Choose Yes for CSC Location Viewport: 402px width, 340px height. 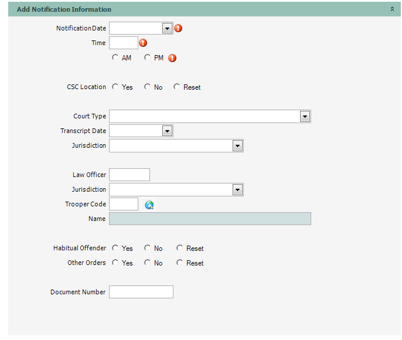[x=115, y=87]
